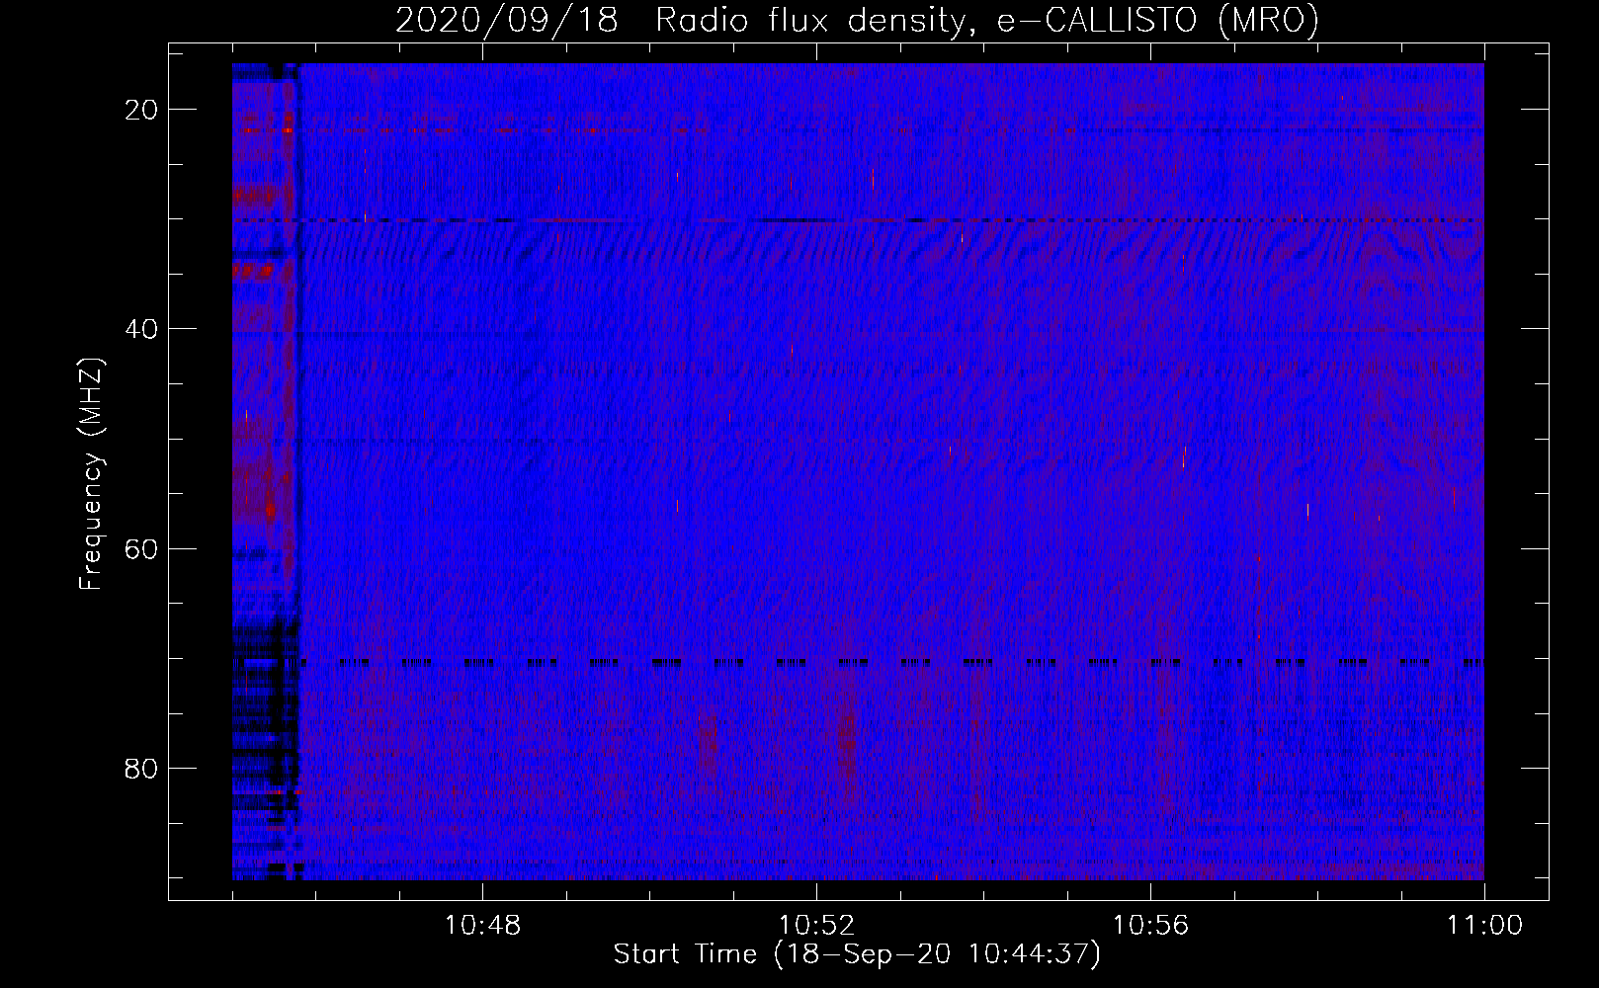The image size is (1599, 988).
Task: Click the 'Start Time (18-Sep-20 10:44:37)' label
Action: click(x=857, y=954)
